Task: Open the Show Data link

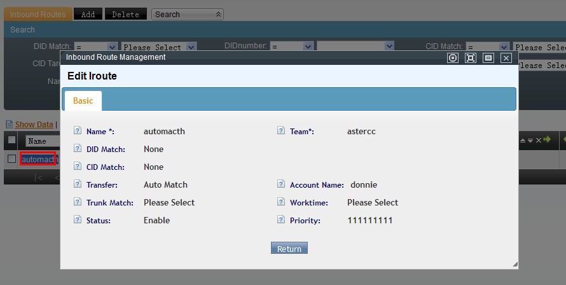Action: [x=34, y=125]
